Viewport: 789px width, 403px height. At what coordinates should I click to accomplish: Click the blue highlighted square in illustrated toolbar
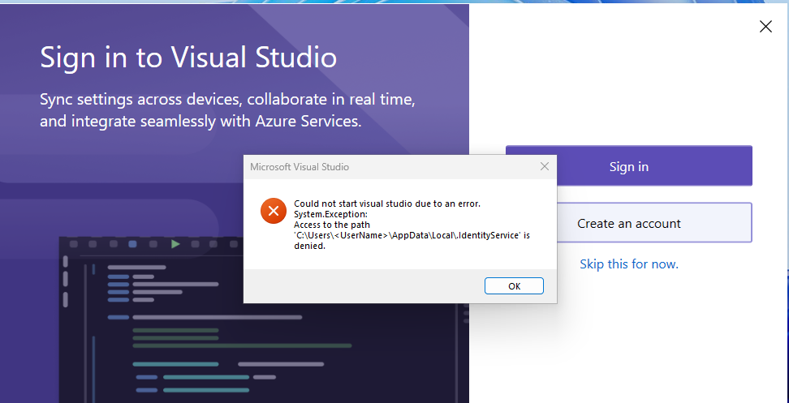[133, 244]
